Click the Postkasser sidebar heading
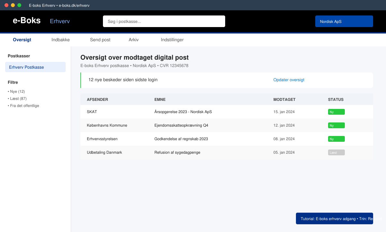This screenshot has height=232, width=386. [x=19, y=56]
